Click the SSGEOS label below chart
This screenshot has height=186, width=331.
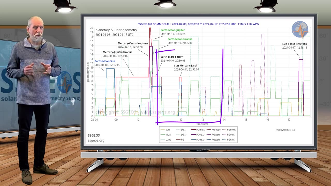click(94, 135)
